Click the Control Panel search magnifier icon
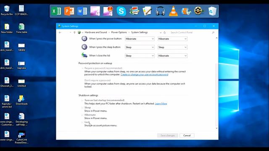269x151 pixels. pyautogui.click(x=213, y=32)
